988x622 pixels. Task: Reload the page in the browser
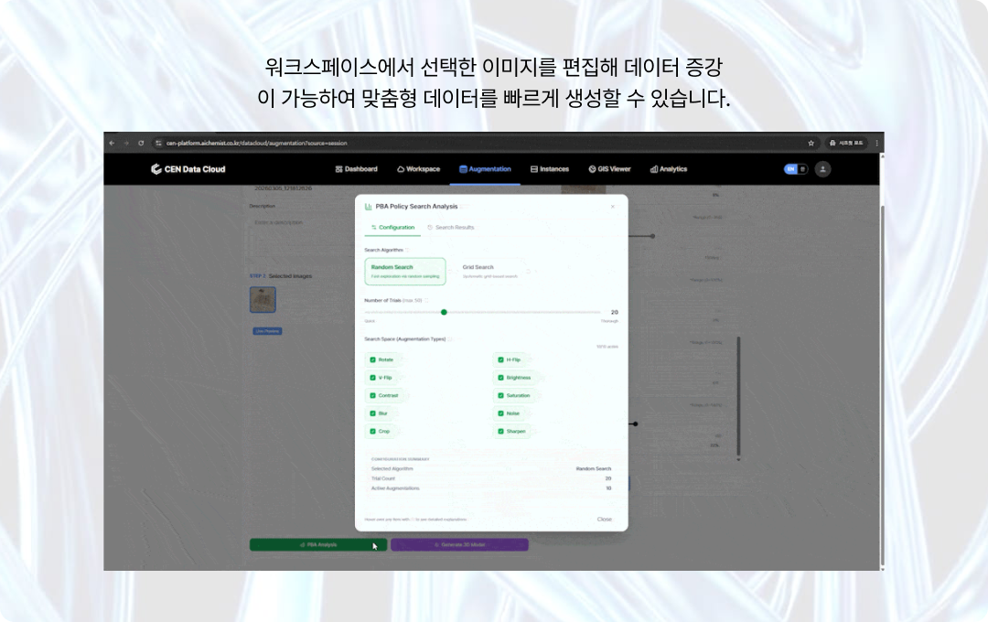(x=141, y=143)
